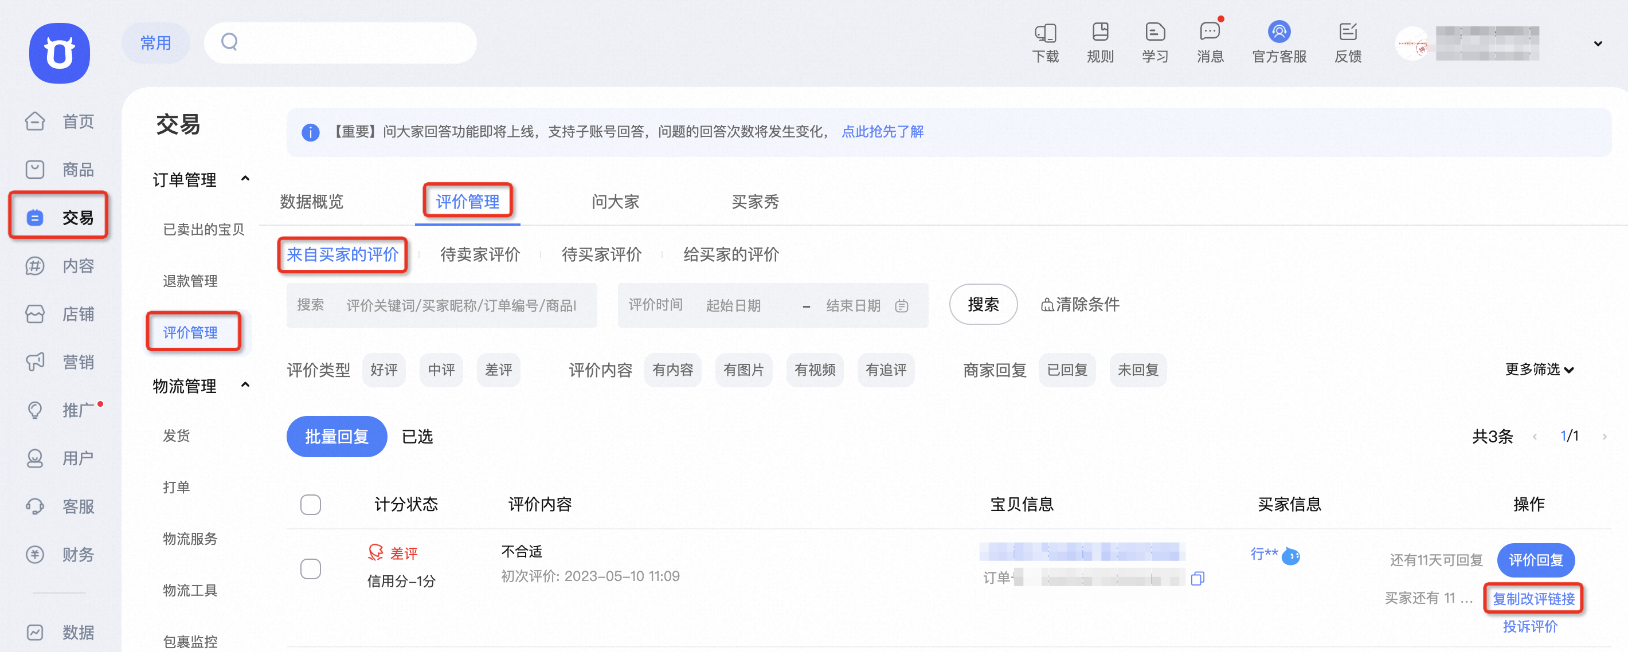Select all reviews header checkbox
This screenshot has width=1628, height=652.
click(310, 505)
